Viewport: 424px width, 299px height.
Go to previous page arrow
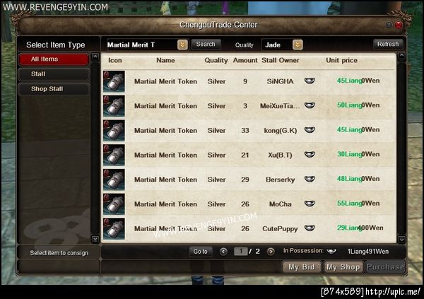point(223,252)
